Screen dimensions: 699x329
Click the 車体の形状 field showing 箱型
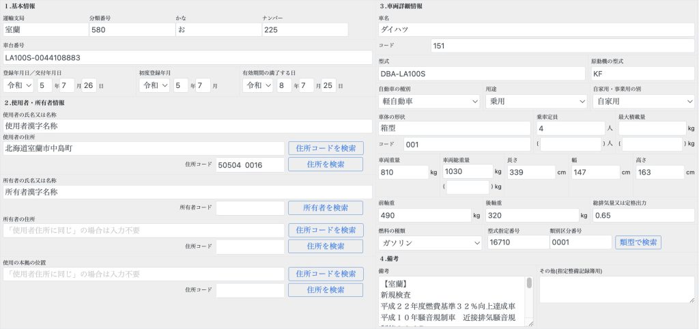(x=454, y=128)
